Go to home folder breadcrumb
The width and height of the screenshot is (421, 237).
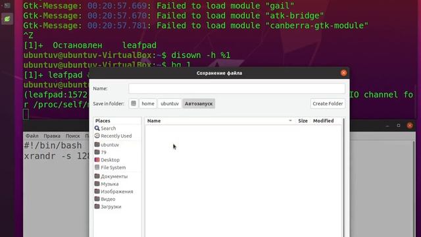pyautogui.click(x=148, y=103)
